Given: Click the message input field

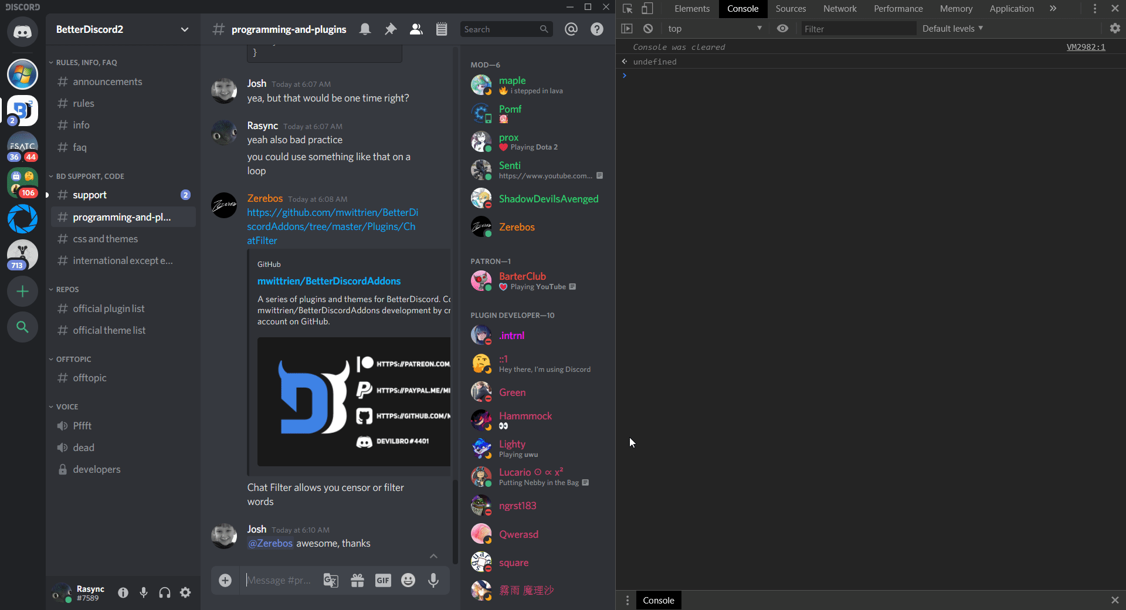Looking at the screenshot, I should 280,580.
